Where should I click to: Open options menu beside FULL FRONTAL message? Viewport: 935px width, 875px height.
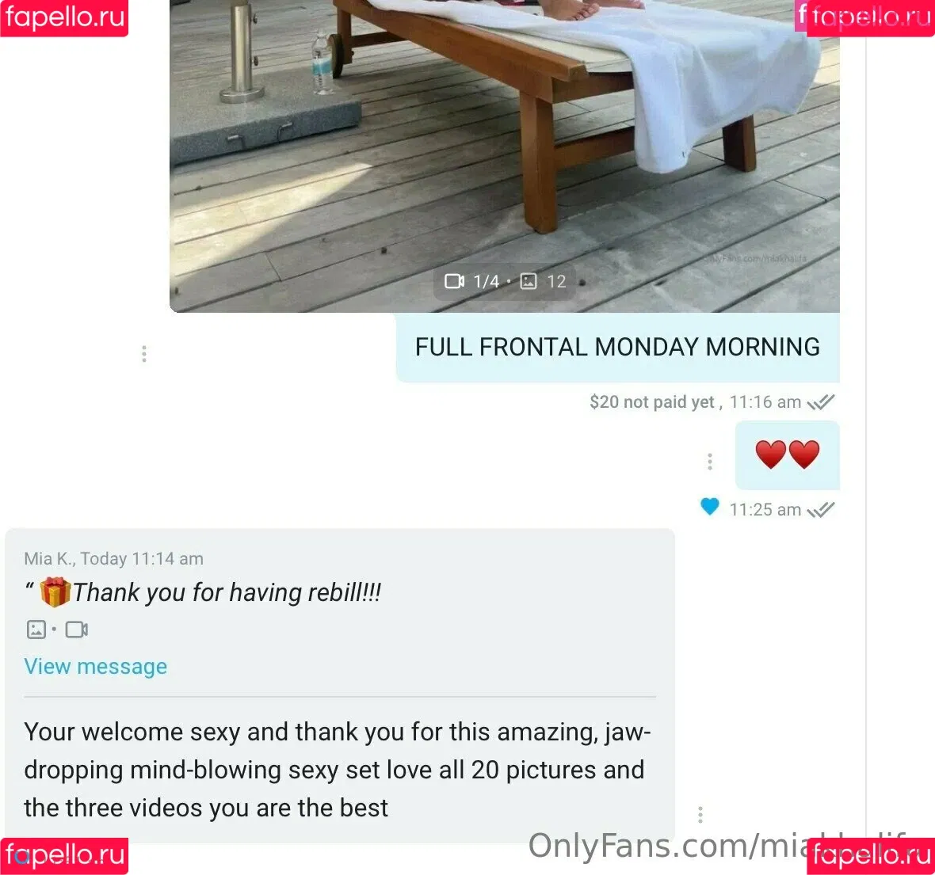(143, 354)
